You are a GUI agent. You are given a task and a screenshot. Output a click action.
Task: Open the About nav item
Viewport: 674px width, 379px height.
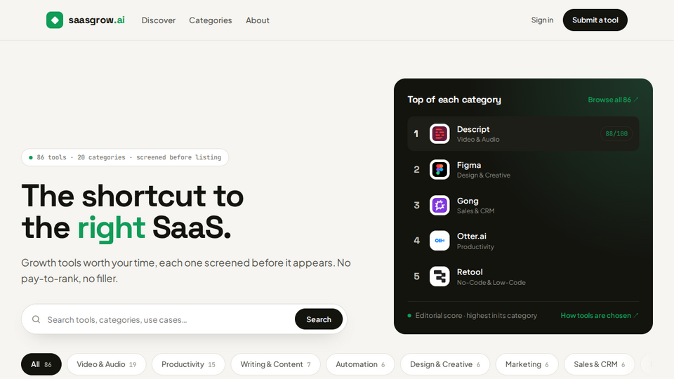[x=258, y=20]
